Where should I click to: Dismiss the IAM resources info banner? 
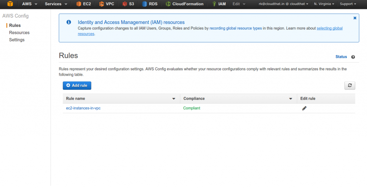pyautogui.click(x=355, y=18)
